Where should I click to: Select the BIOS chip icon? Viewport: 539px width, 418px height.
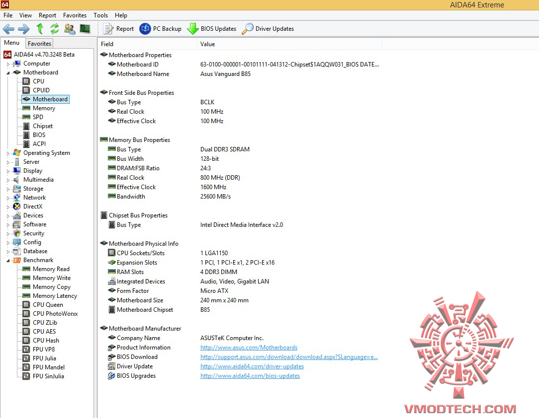click(26, 135)
